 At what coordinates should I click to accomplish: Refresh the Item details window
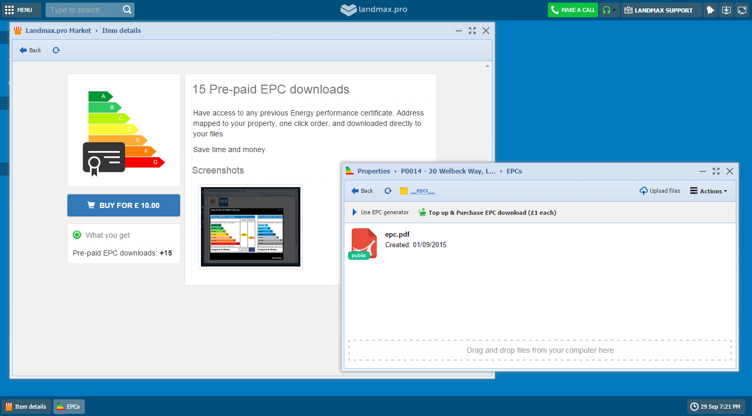[57, 50]
